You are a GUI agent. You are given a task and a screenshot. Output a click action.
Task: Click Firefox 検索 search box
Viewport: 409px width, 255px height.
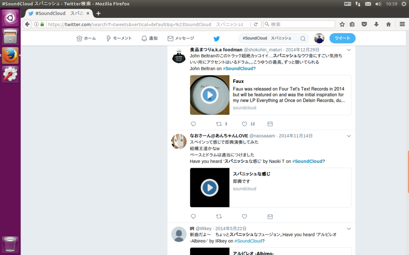coord(299,24)
